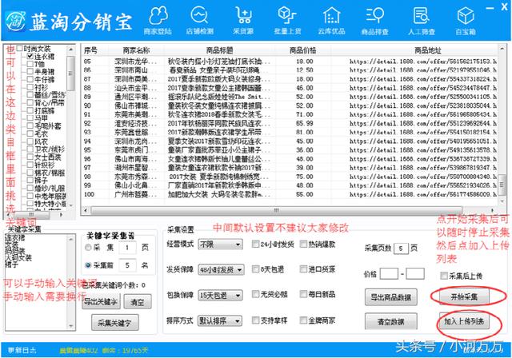
Task: Click the maximum 价格 input field
Action: click(415, 274)
